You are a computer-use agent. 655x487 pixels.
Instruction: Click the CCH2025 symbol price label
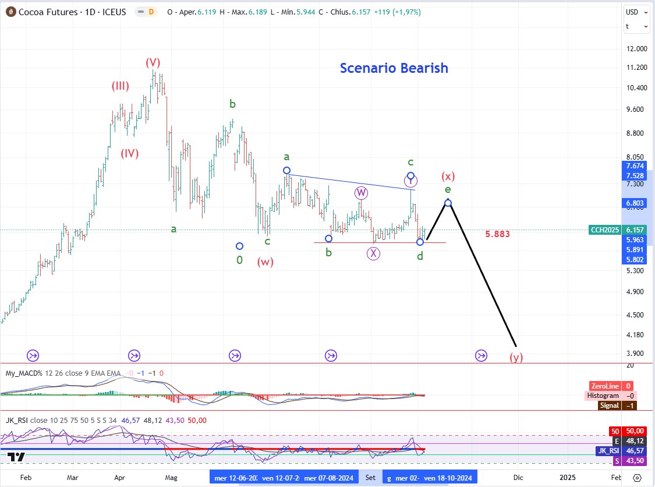pyautogui.click(x=604, y=230)
